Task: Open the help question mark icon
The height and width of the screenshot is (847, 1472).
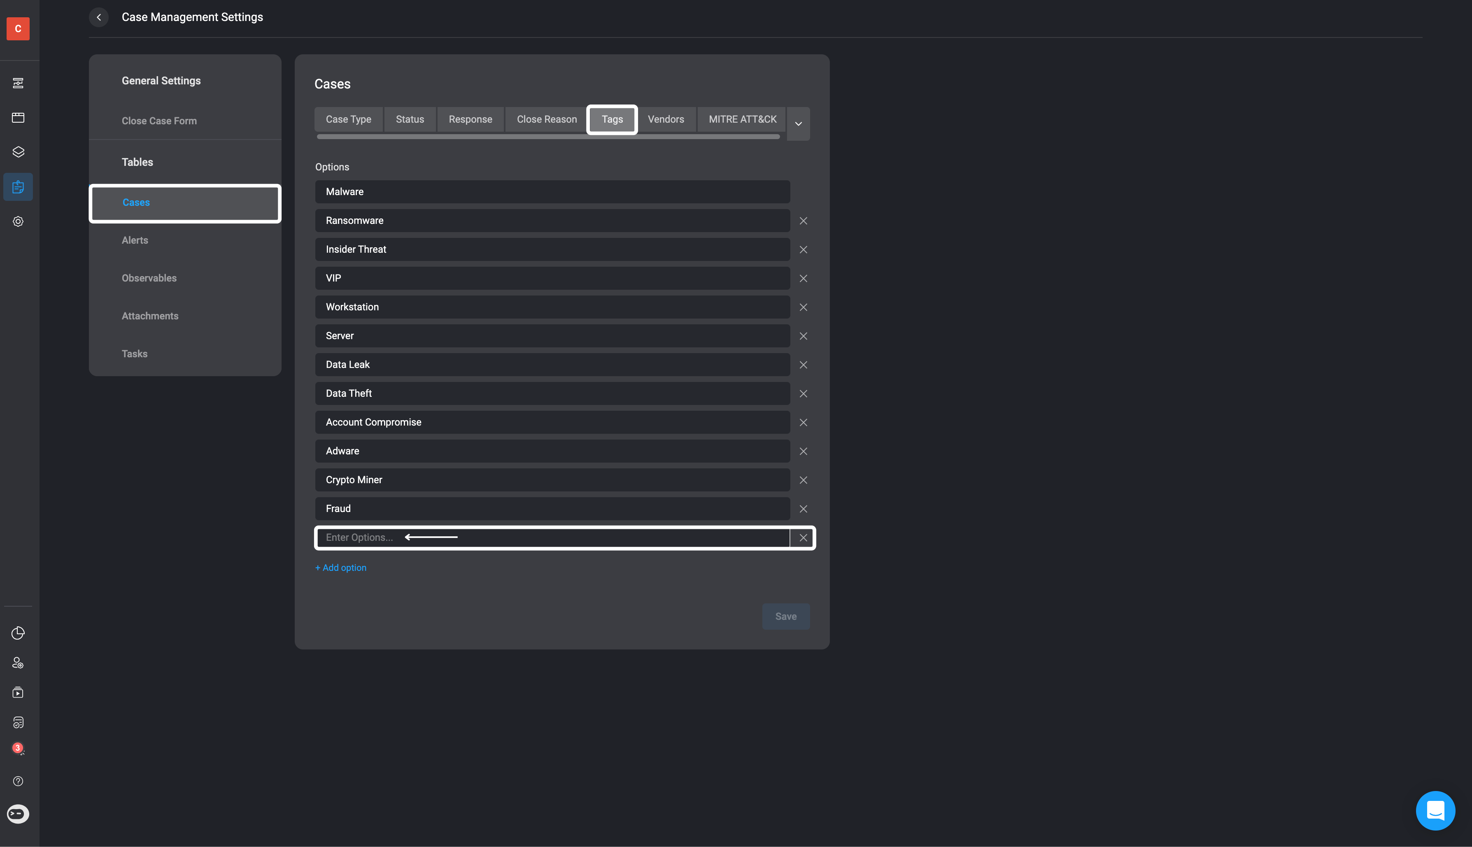Action: (x=18, y=781)
